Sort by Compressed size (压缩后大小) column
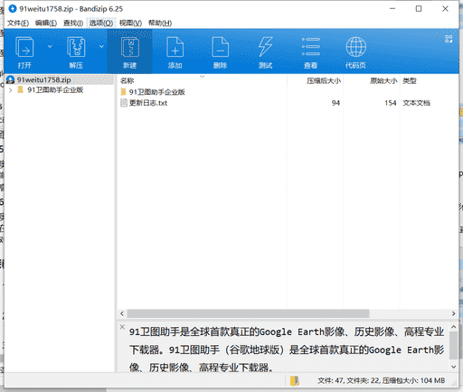 pos(324,80)
